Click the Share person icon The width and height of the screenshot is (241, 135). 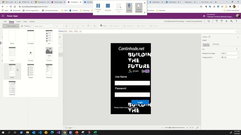[x=231, y=21]
